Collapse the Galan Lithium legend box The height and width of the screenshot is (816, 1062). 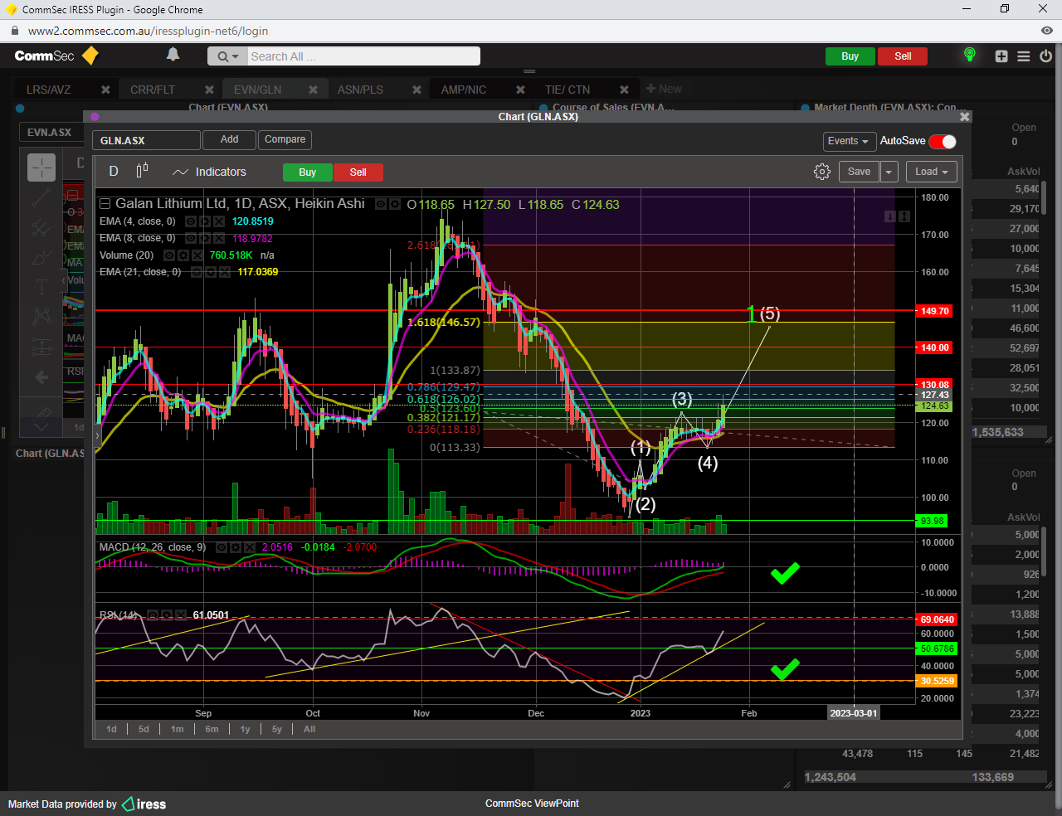point(105,204)
